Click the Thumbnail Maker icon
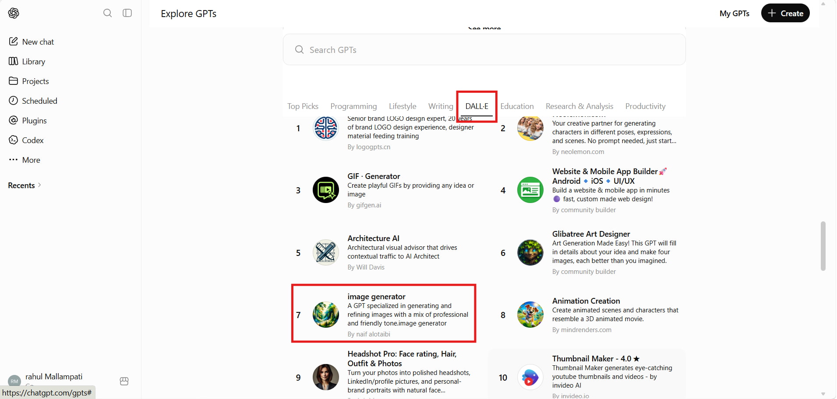837x399 pixels. tap(530, 377)
